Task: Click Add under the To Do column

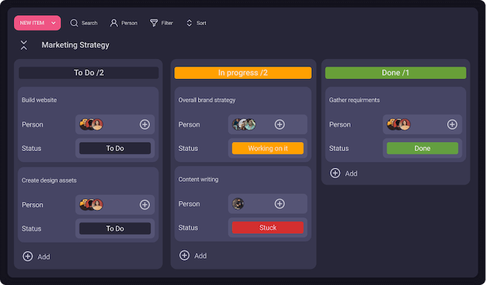Action: [36, 257]
